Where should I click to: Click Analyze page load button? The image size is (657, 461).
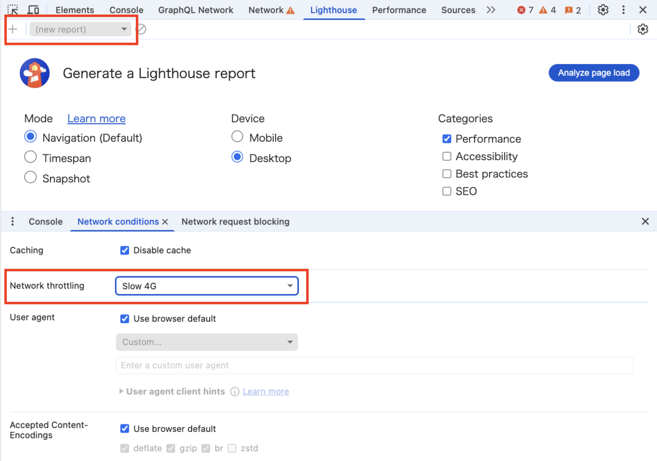point(594,73)
